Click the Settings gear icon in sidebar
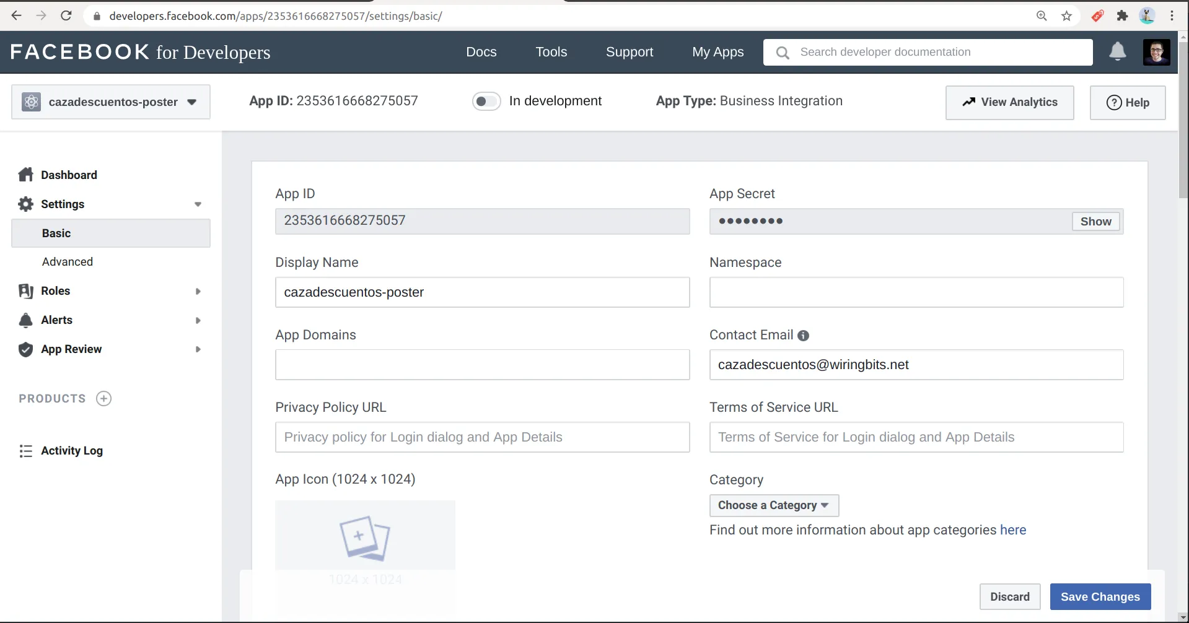1189x623 pixels. pos(25,204)
